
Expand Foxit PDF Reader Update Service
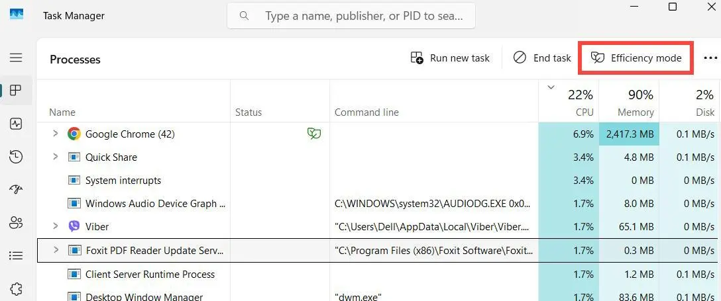pyautogui.click(x=56, y=249)
